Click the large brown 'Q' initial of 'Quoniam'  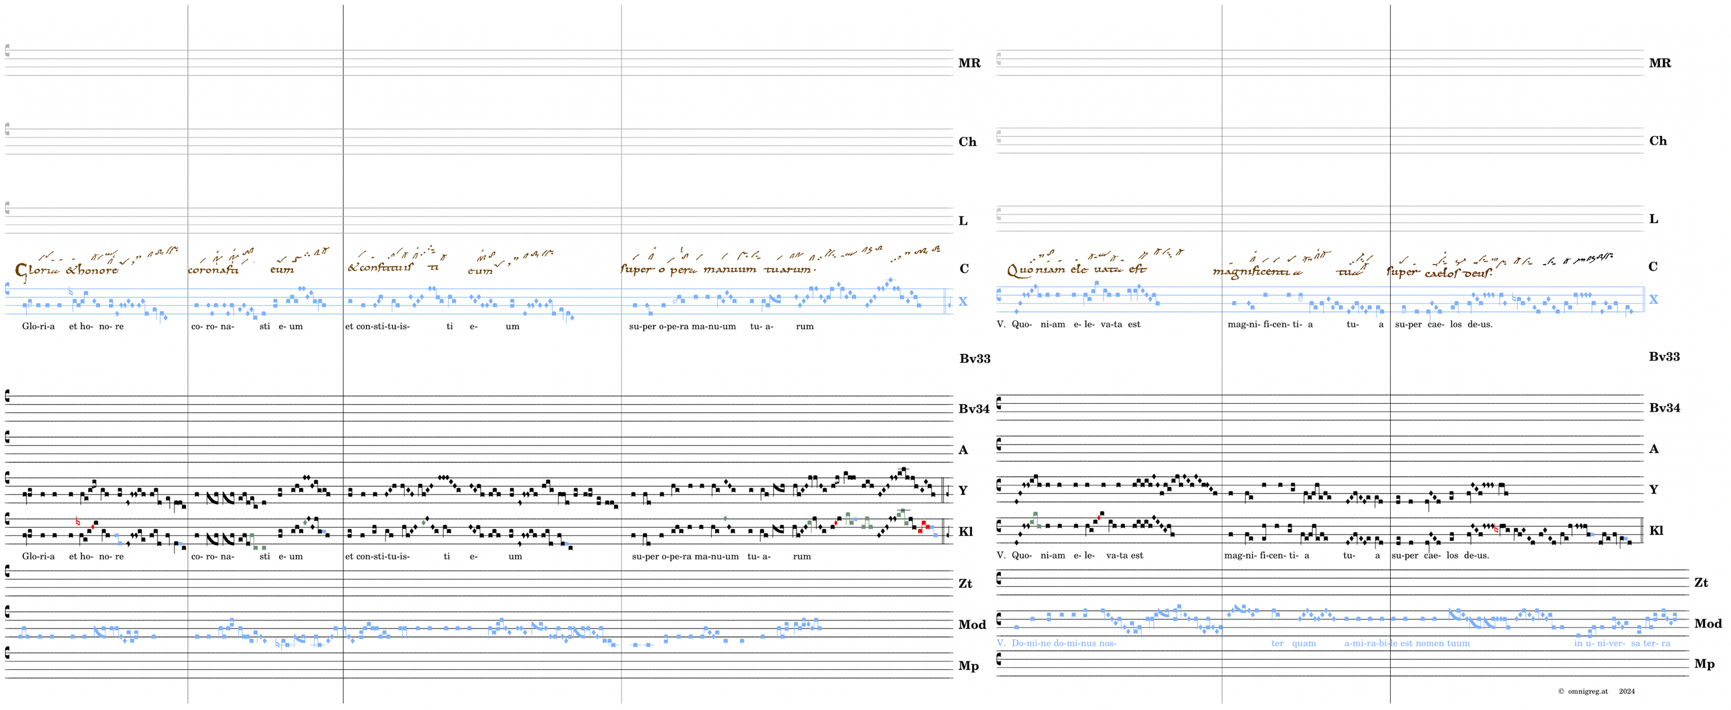pos(1012,271)
